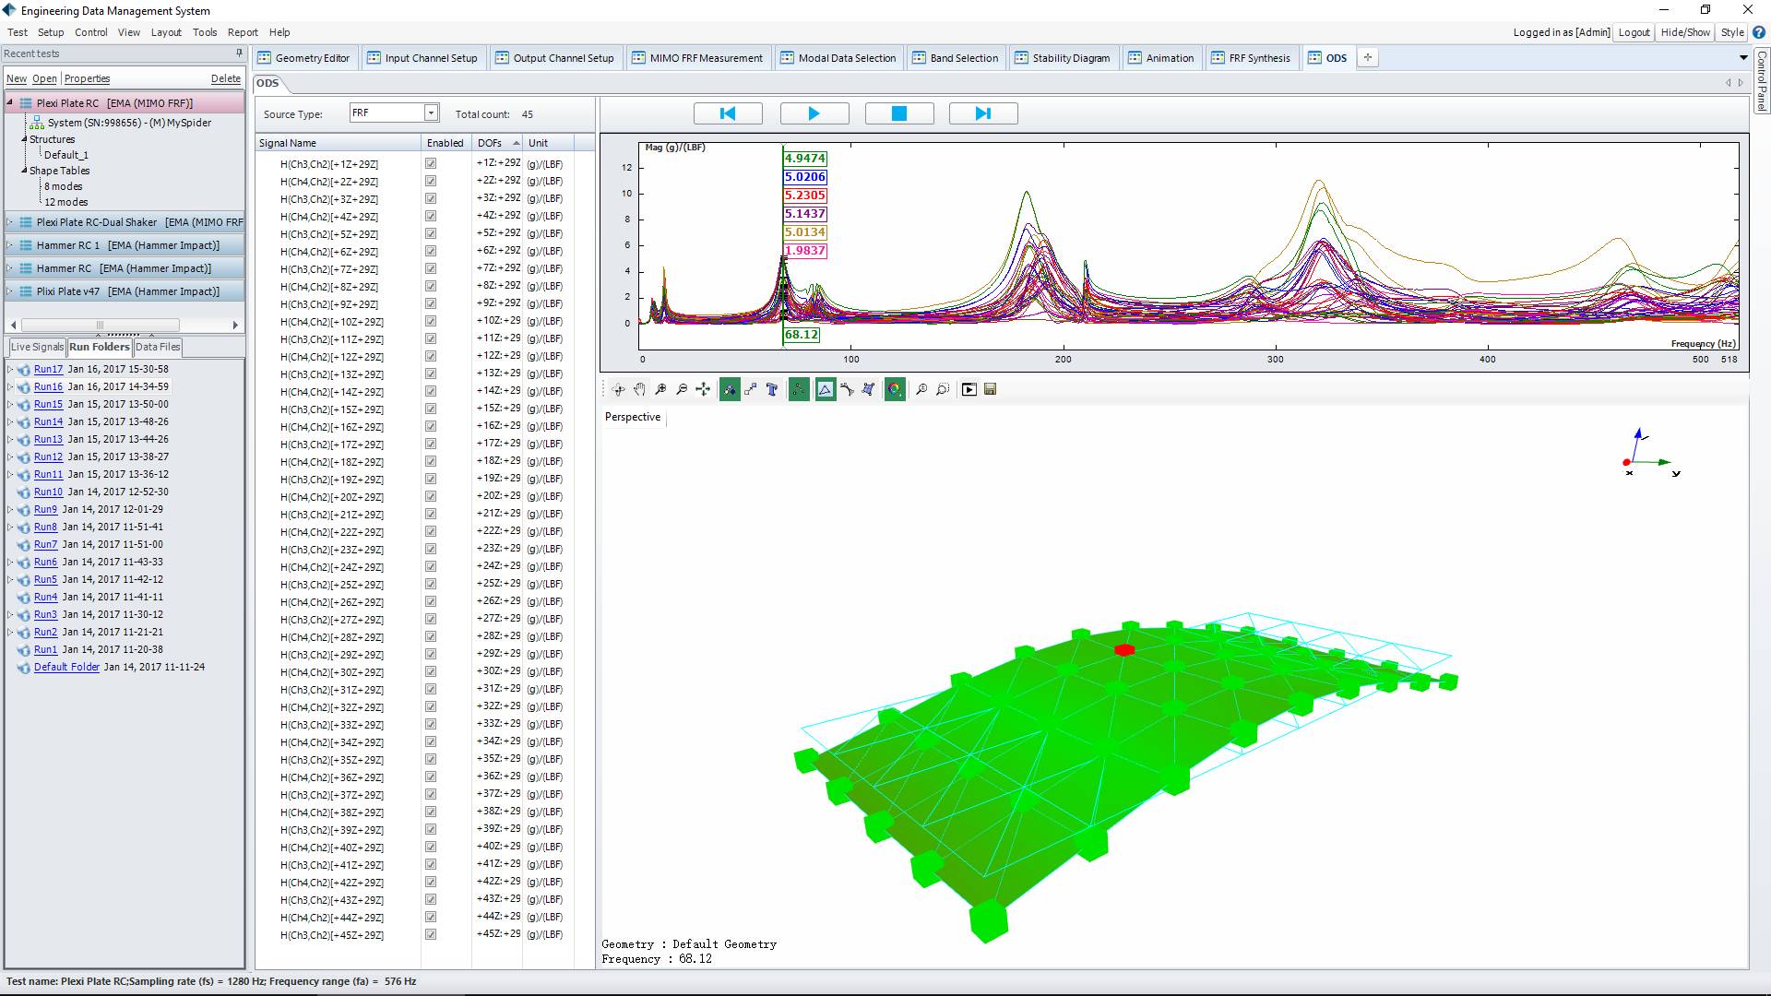Viewport: 1771px width, 996px height.
Task: Expand the Hammer RC 1 test entry
Action: click(x=10, y=245)
